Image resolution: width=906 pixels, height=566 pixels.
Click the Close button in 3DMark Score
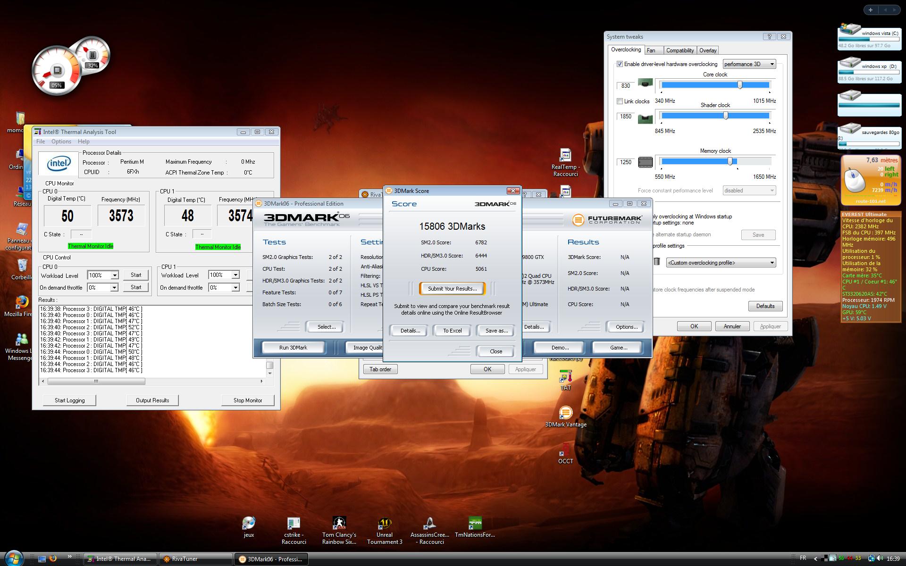[495, 351]
